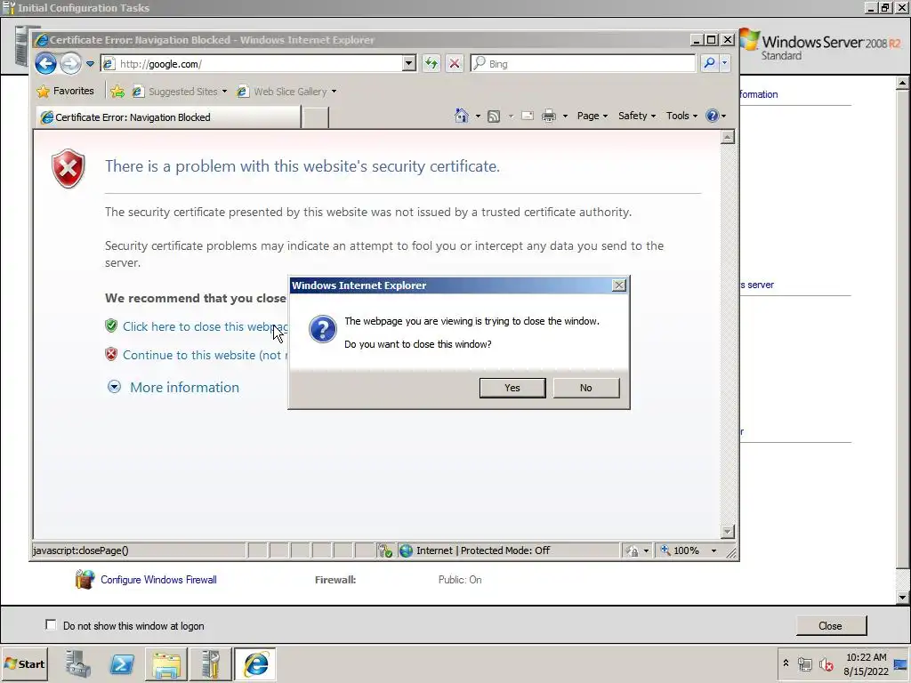Click Initial Configuration Tasks scrollbar up arrow
This screenshot has width=911, height=683.
pos(902,84)
